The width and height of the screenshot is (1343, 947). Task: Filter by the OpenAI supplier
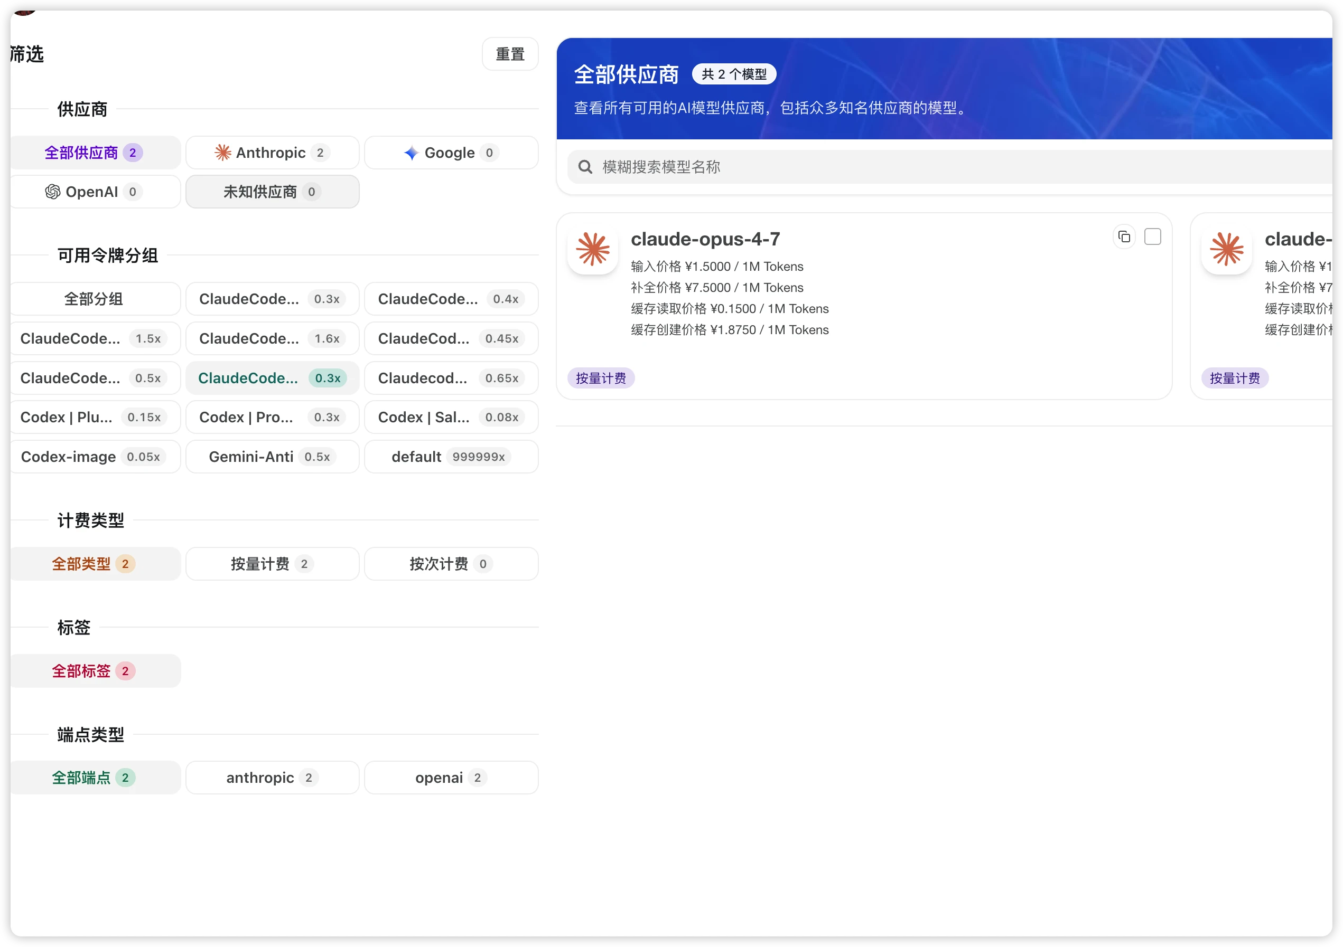click(95, 192)
